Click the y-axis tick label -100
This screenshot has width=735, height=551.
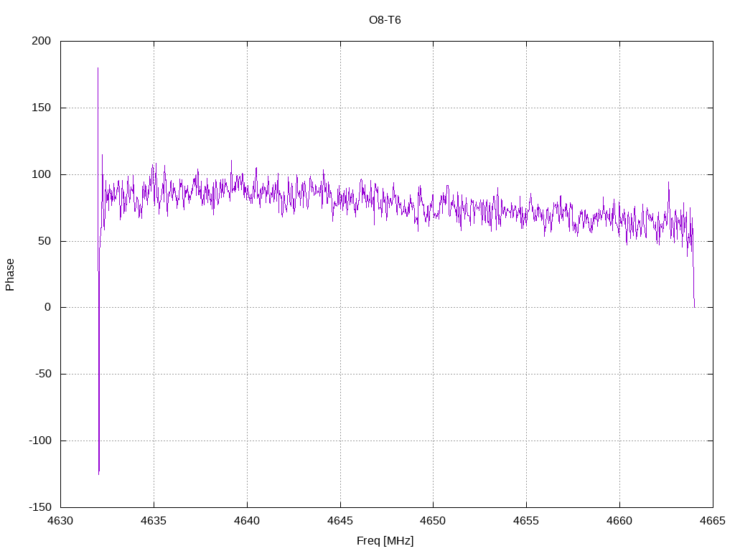tap(40, 441)
